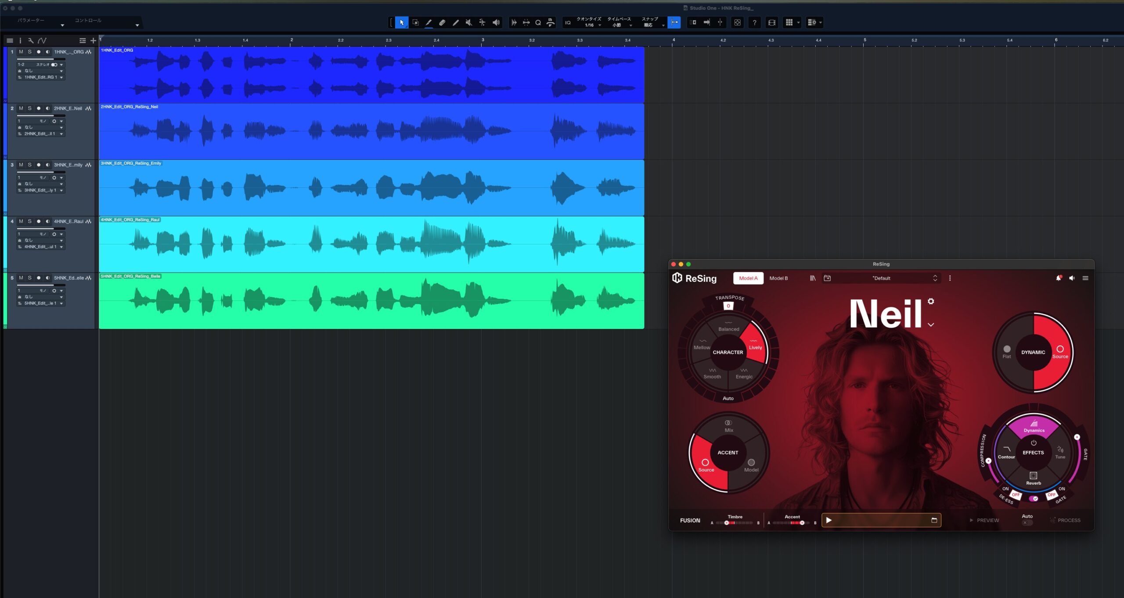Select the Listen speaker tool

pyautogui.click(x=496, y=22)
